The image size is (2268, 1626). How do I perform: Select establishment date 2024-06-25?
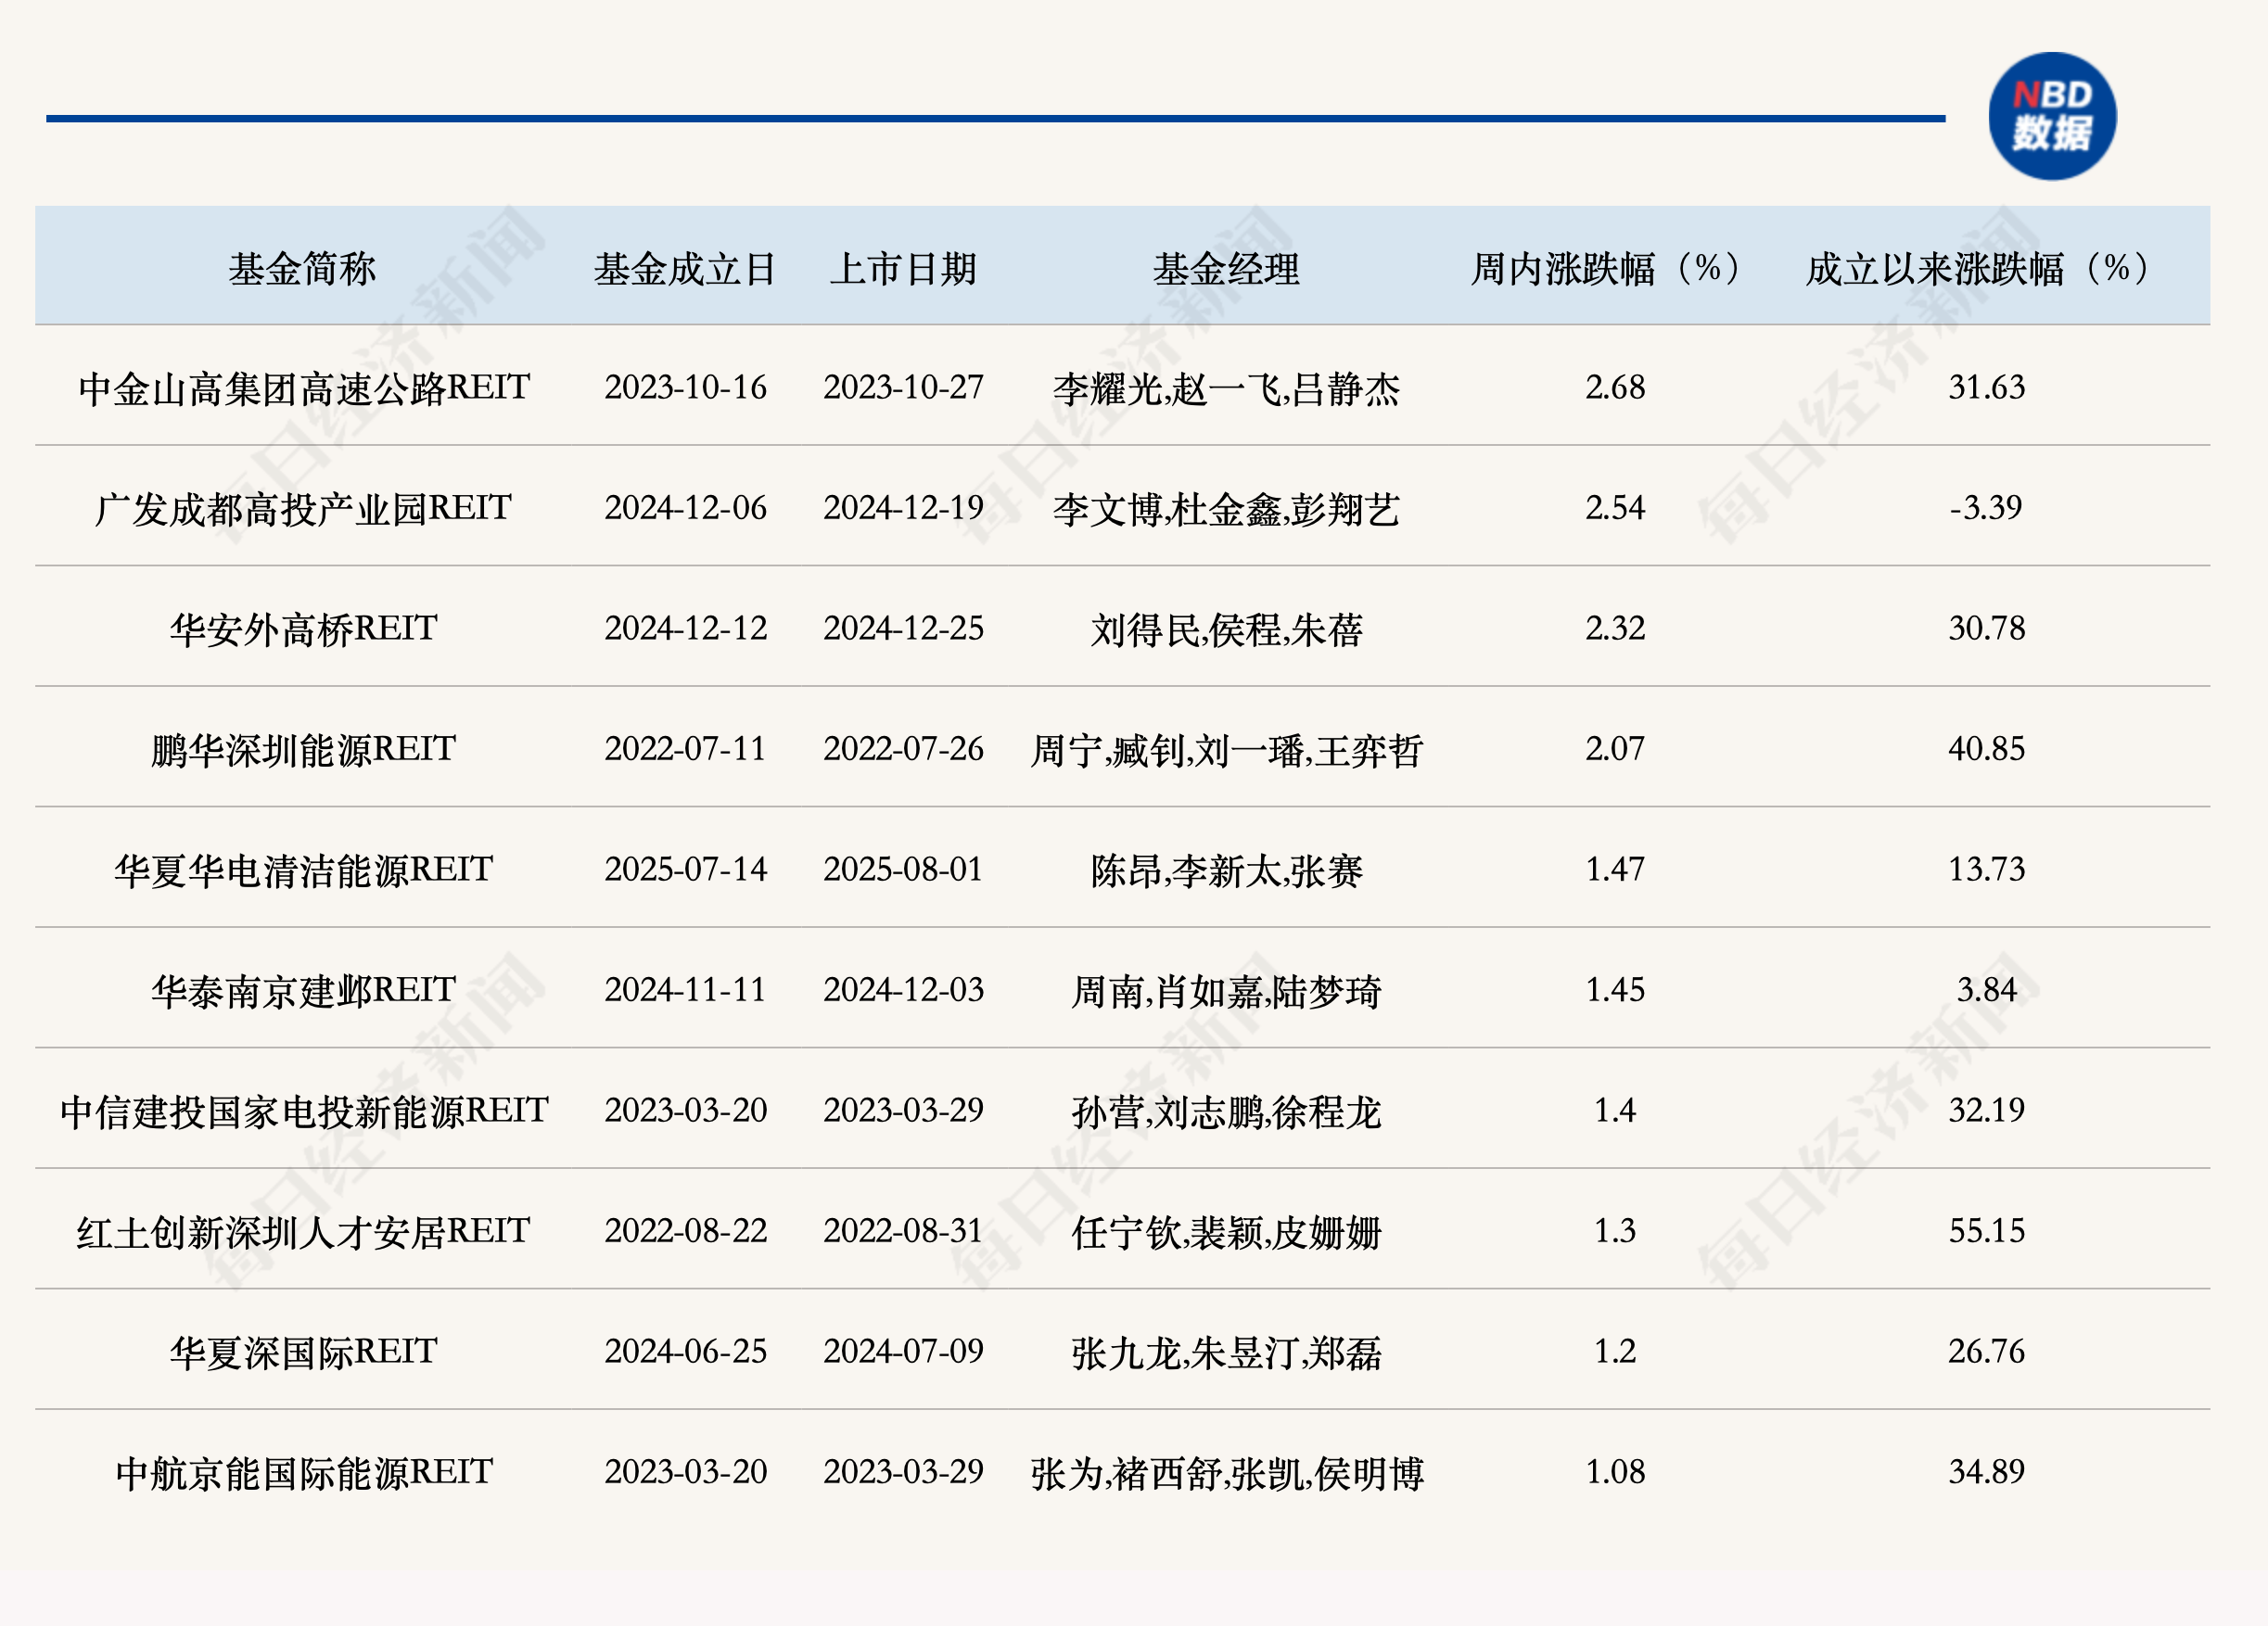pyautogui.click(x=685, y=1352)
